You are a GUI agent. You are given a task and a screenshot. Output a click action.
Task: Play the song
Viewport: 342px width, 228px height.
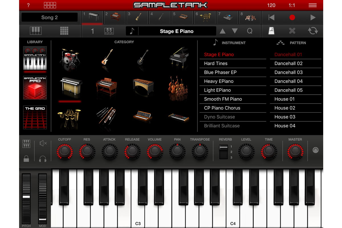(x=313, y=18)
